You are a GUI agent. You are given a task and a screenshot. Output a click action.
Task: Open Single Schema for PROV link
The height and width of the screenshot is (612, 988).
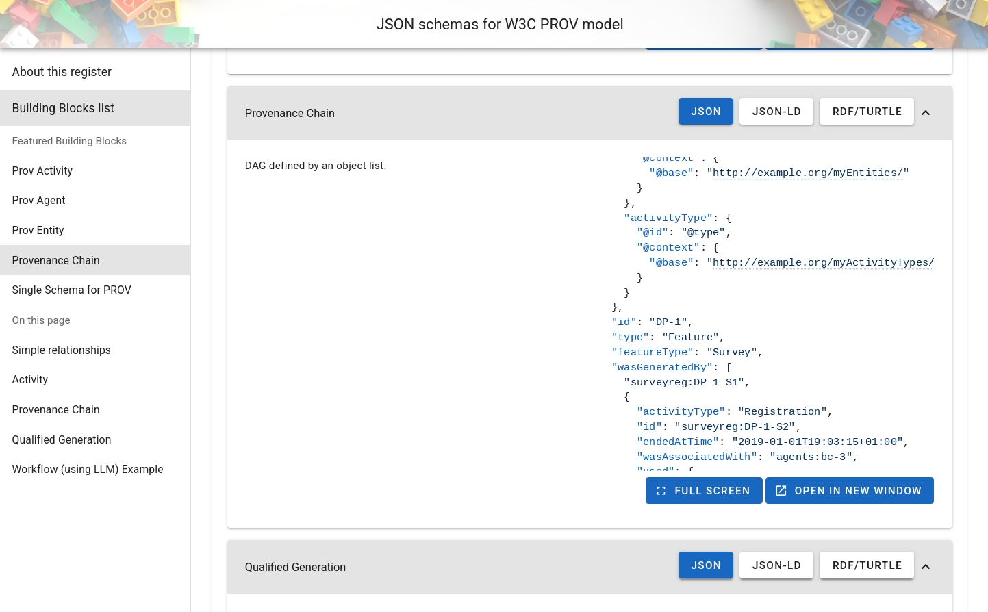point(72,290)
